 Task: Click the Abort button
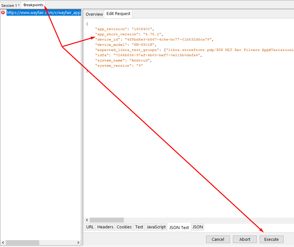245,239
